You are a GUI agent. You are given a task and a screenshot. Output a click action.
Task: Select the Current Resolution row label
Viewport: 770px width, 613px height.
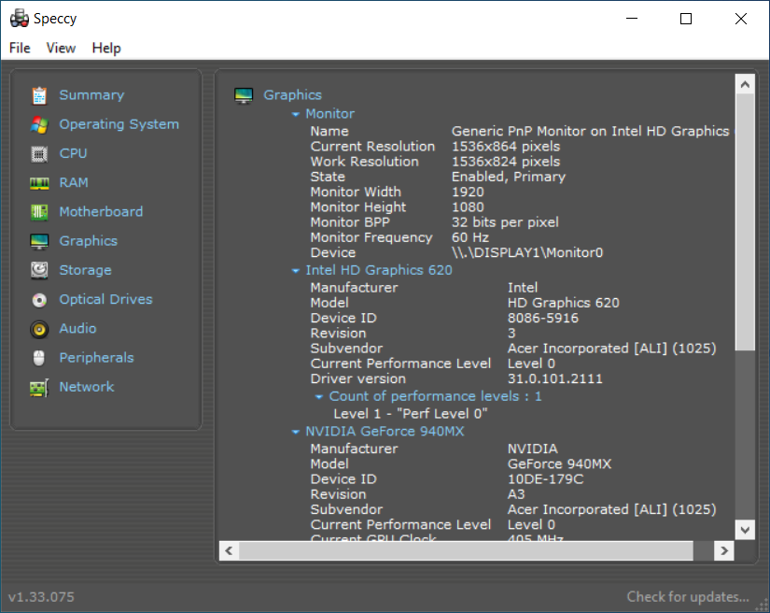[x=372, y=147]
